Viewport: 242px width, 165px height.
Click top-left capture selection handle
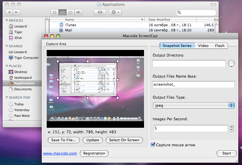(x=58, y=61)
